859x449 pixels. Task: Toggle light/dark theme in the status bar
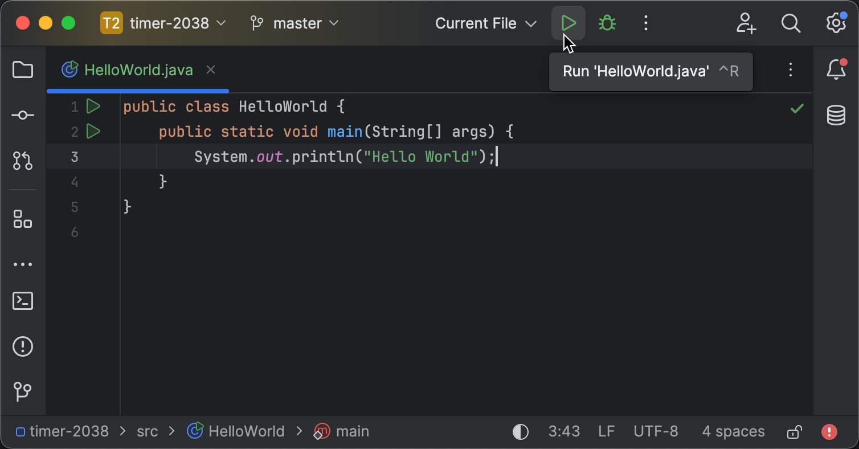point(520,431)
